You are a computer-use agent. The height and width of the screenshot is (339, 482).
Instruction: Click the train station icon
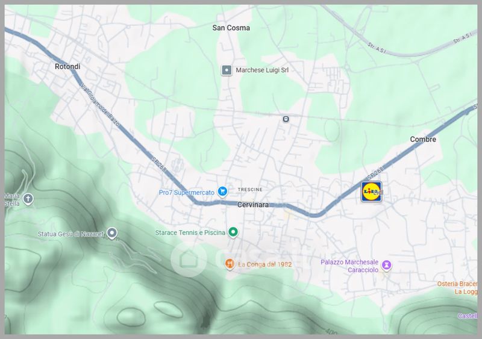[286, 119]
